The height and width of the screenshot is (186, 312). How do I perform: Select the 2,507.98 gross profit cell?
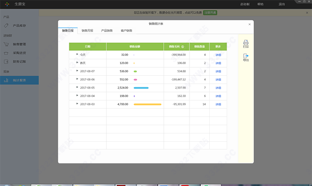click(180, 88)
